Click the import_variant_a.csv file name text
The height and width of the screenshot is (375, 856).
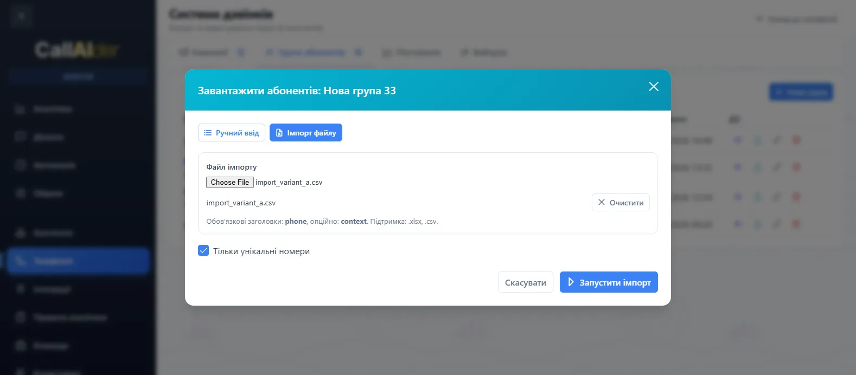(x=241, y=203)
